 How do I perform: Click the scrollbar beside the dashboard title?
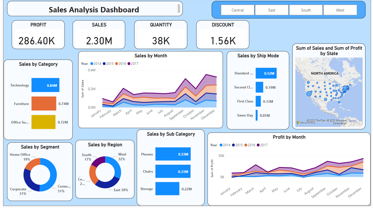click(179, 9)
